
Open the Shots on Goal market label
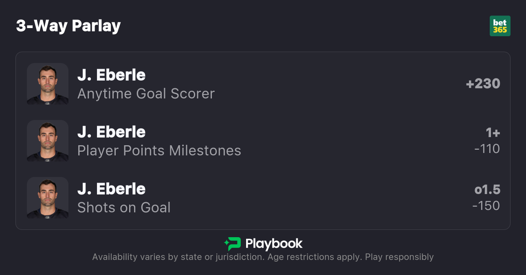124,207
